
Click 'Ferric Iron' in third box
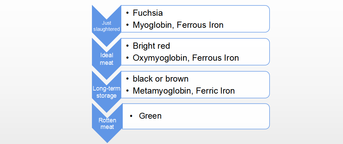click(x=215, y=91)
